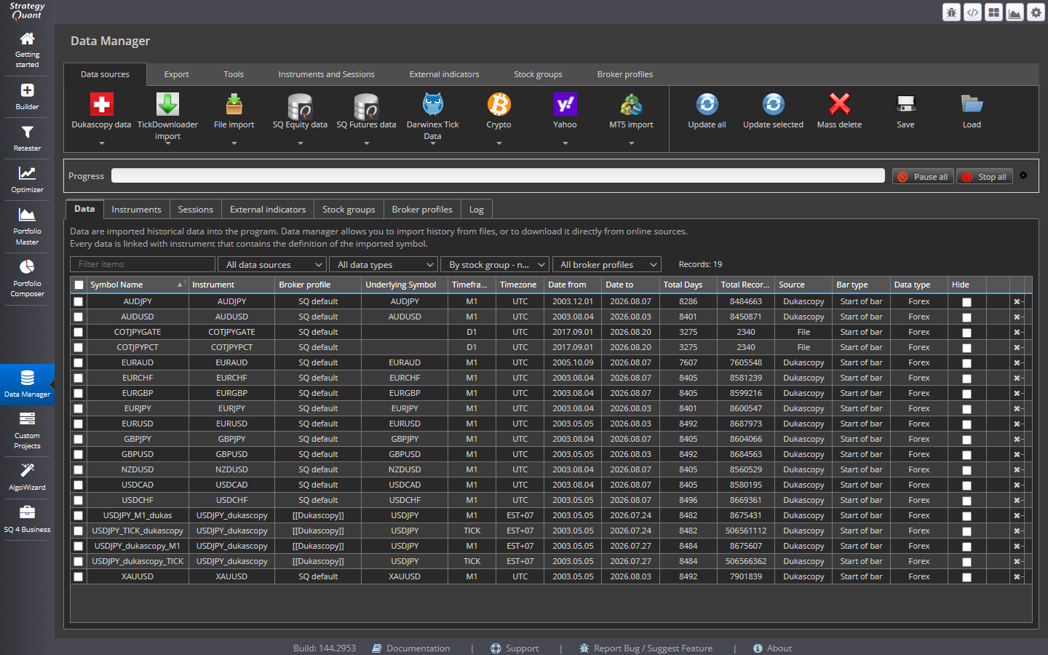Toggle Hide checkbox for EURUSD row
The width and height of the screenshot is (1048, 655).
coord(966,424)
